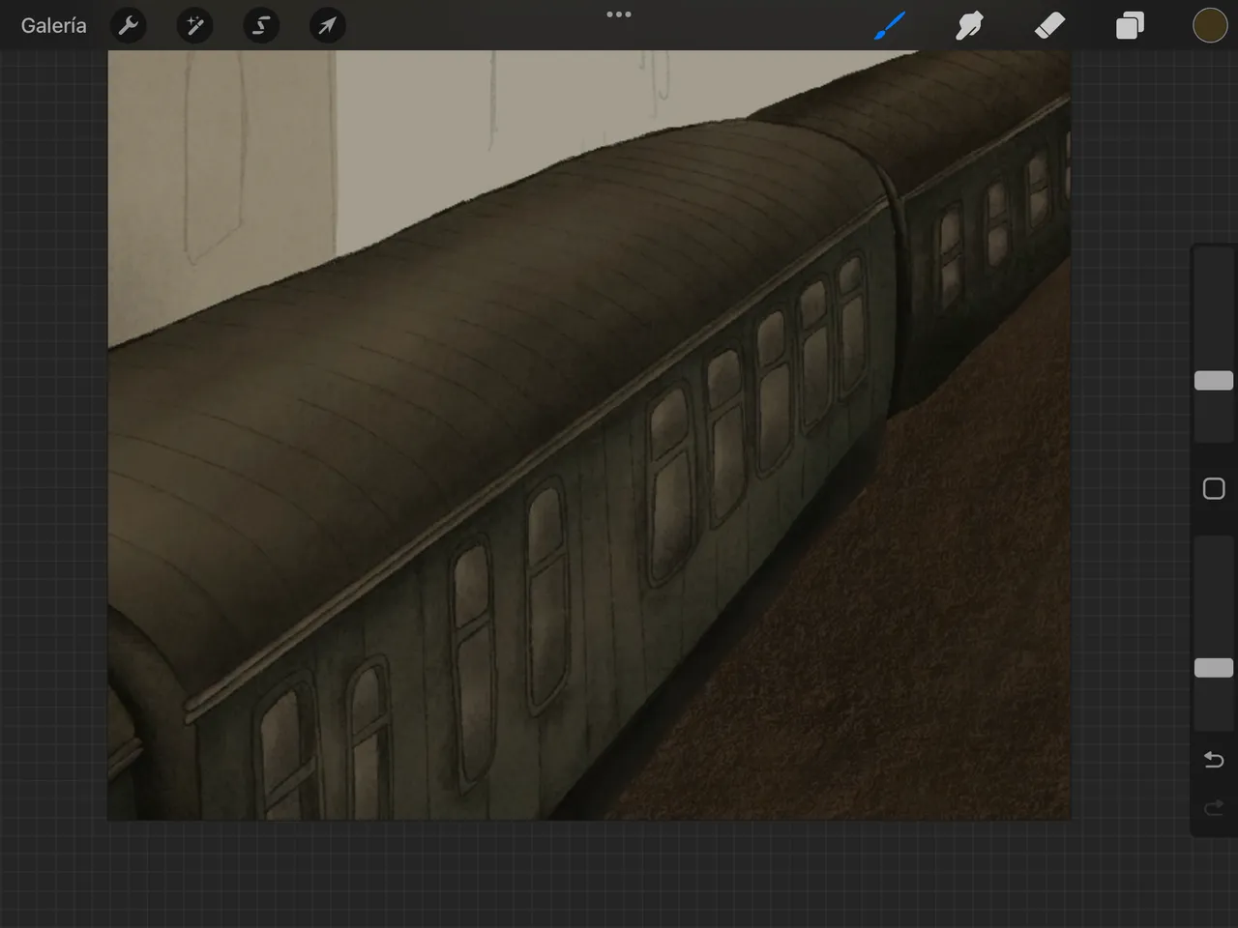Click the brush size slider handle
Screen dimensions: 1238x928
tap(1214, 381)
